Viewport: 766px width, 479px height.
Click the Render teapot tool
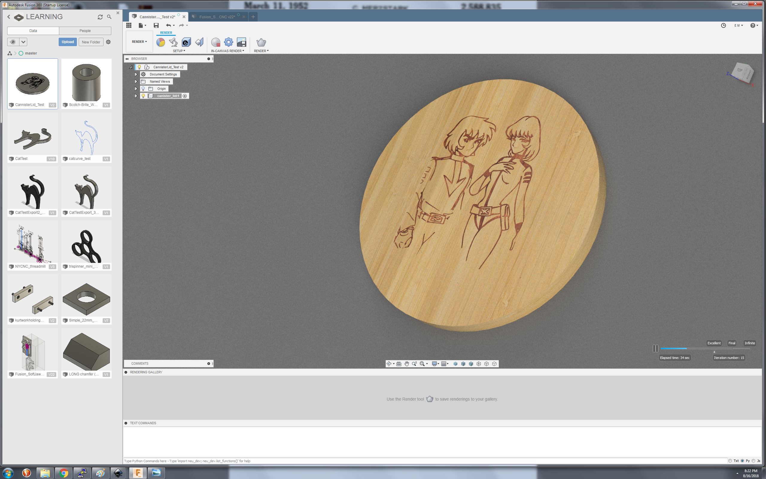[261, 42]
